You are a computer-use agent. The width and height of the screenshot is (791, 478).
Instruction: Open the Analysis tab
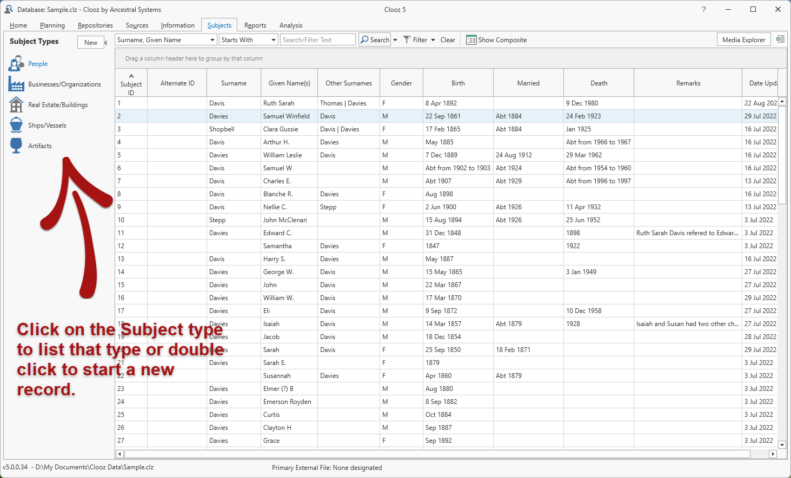tap(291, 25)
